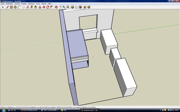Choose the Rectangle drawing tool
The width and height of the screenshot is (180, 112).
[x=11, y=7]
